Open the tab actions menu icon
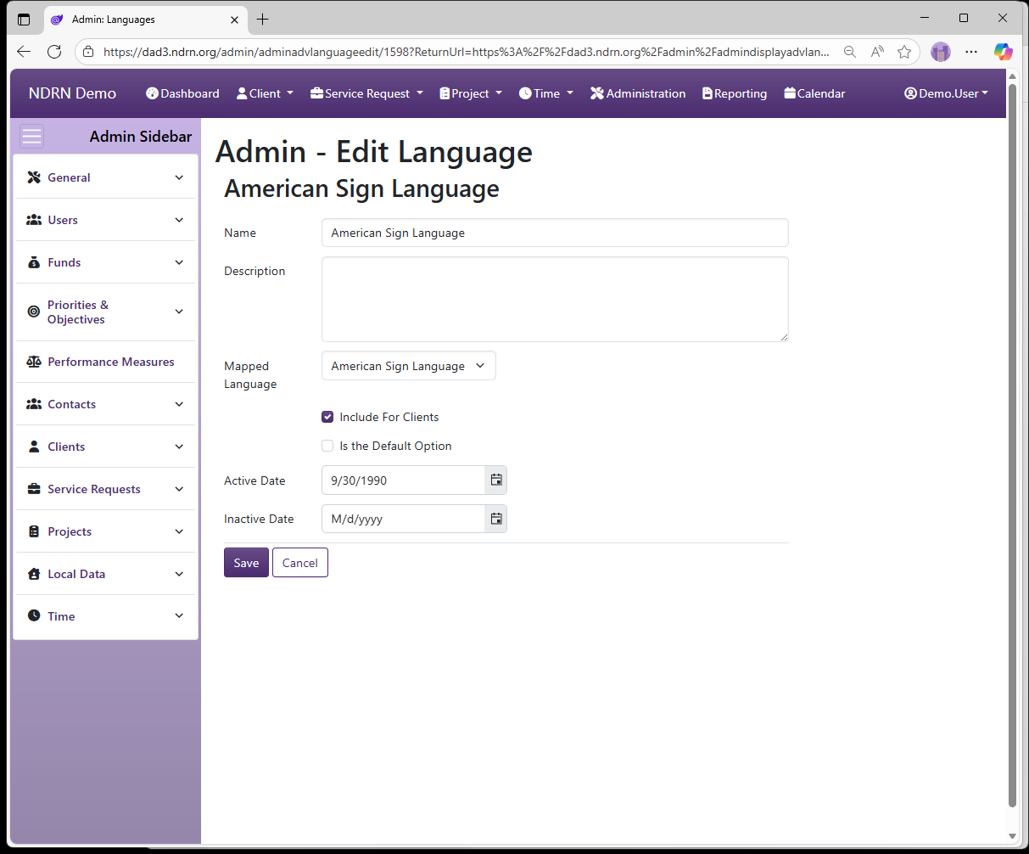Screen dimensions: 1029x854 point(24,19)
